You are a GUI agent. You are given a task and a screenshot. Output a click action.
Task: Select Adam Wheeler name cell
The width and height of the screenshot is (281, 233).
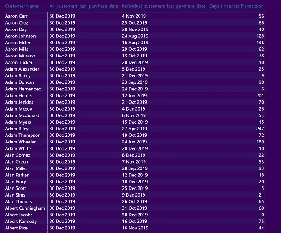click(20, 142)
